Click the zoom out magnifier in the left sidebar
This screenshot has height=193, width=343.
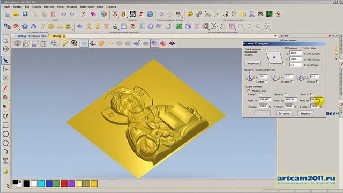(5, 41)
